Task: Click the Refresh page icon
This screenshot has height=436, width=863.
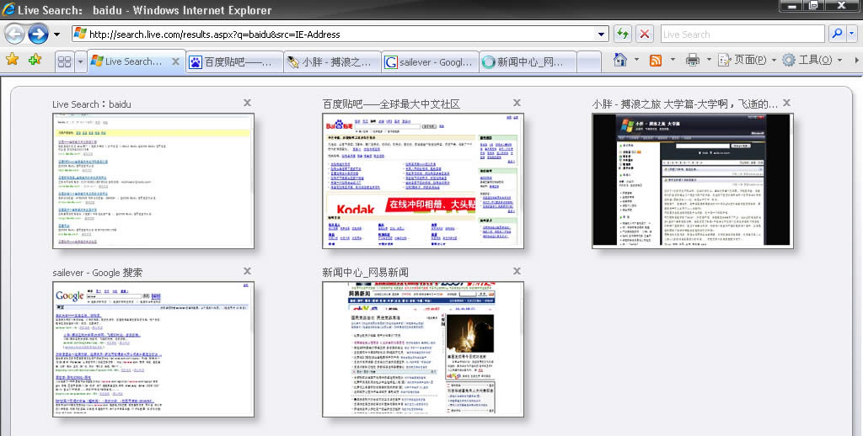Action: 622,34
